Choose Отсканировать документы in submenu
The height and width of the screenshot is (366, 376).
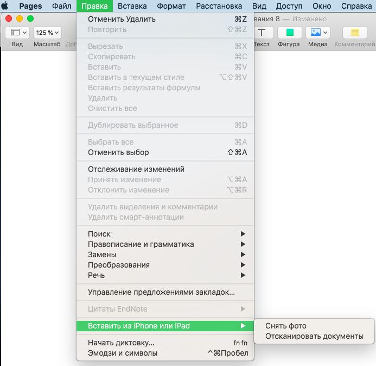pos(314,336)
